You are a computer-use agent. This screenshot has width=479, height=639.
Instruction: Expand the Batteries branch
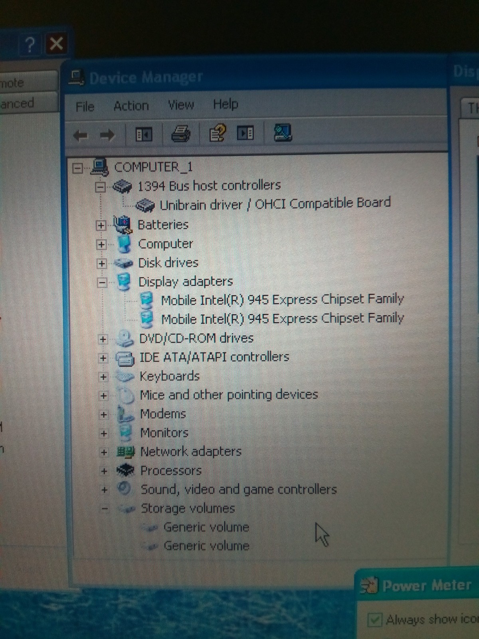[x=101, y=226]
